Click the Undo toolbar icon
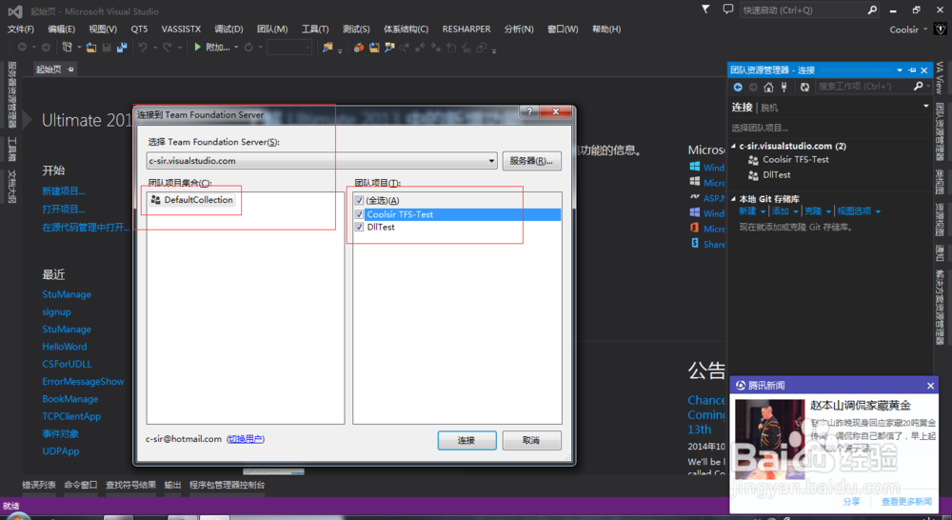Screen dimensions: 952x520 point(143,47)
